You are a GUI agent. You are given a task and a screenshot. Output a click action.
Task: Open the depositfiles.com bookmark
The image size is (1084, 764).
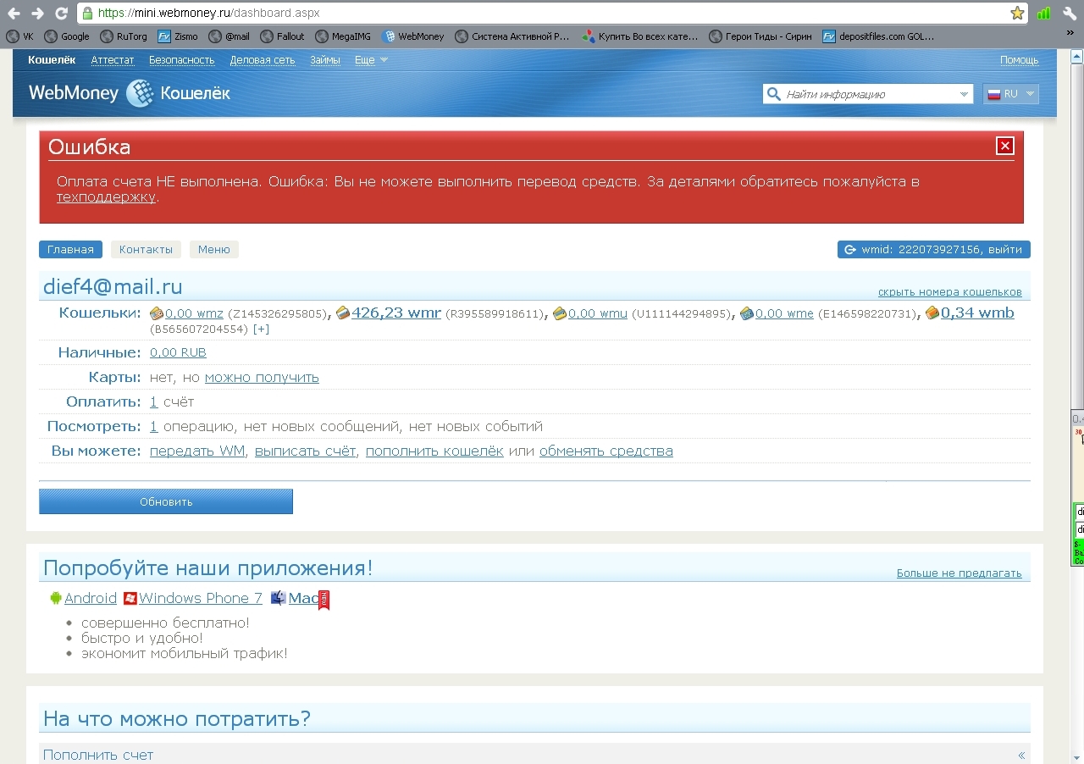click(879, 36)
